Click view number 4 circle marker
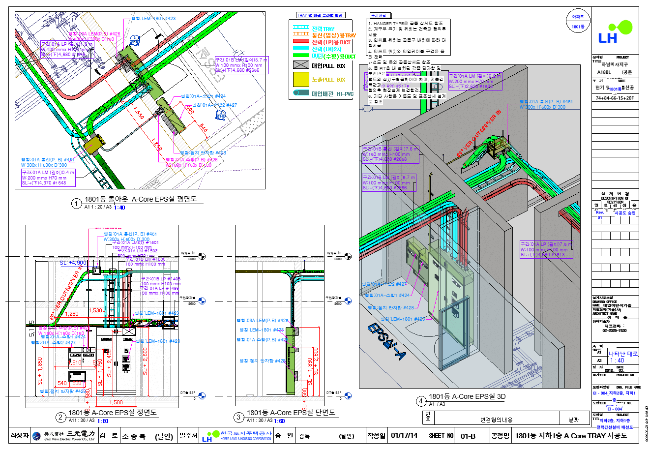 (x=421, y=401)
